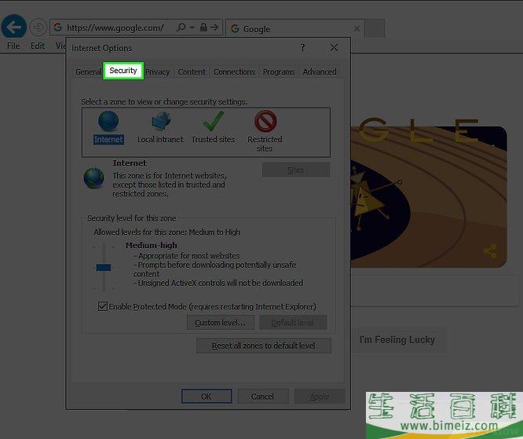Switch to the Connections tab

[x=234, y=71]
